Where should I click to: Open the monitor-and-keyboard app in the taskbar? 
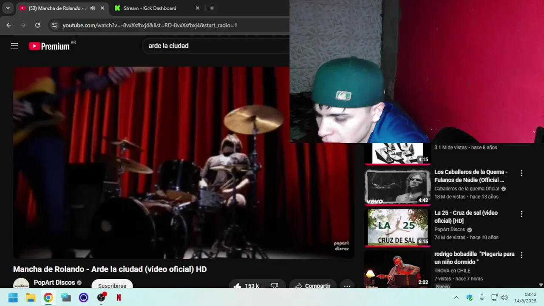coord(66,297)
